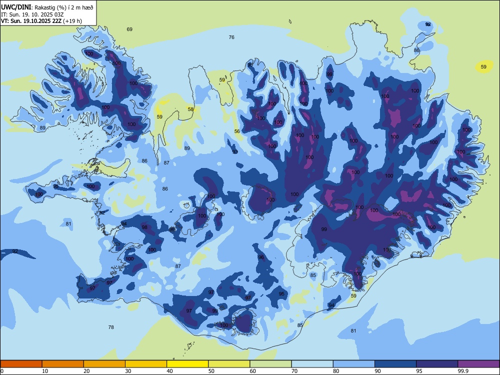Viewport: 500px width, 375px height.
Task: Click the 70–80 pale blue legend swatch
Action: [x=312, y=364]
